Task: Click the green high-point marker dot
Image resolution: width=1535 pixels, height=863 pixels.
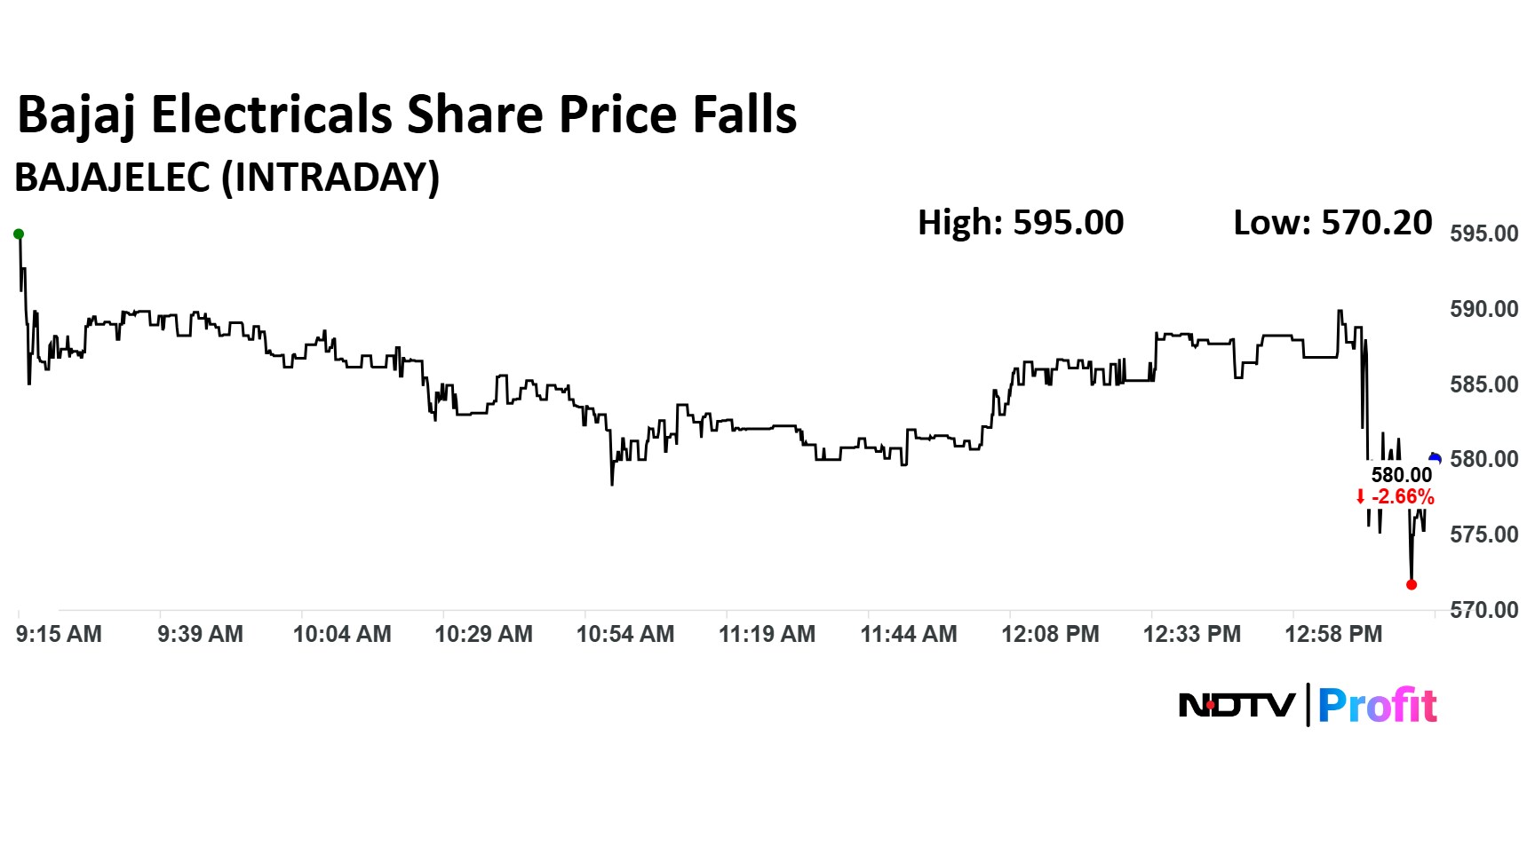Action: pos(19,234)
